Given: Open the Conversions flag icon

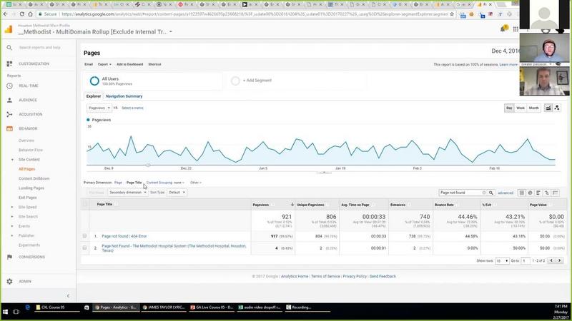Looking at the screenshot, I should (x=9, y=257).
